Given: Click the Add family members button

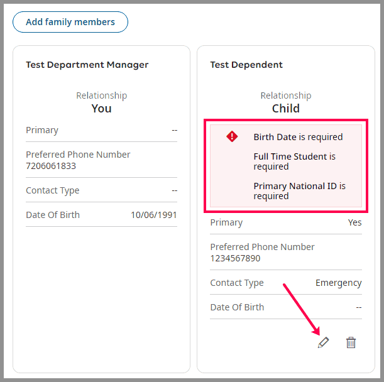Looking at the screenshot, I should coord(70,22).
